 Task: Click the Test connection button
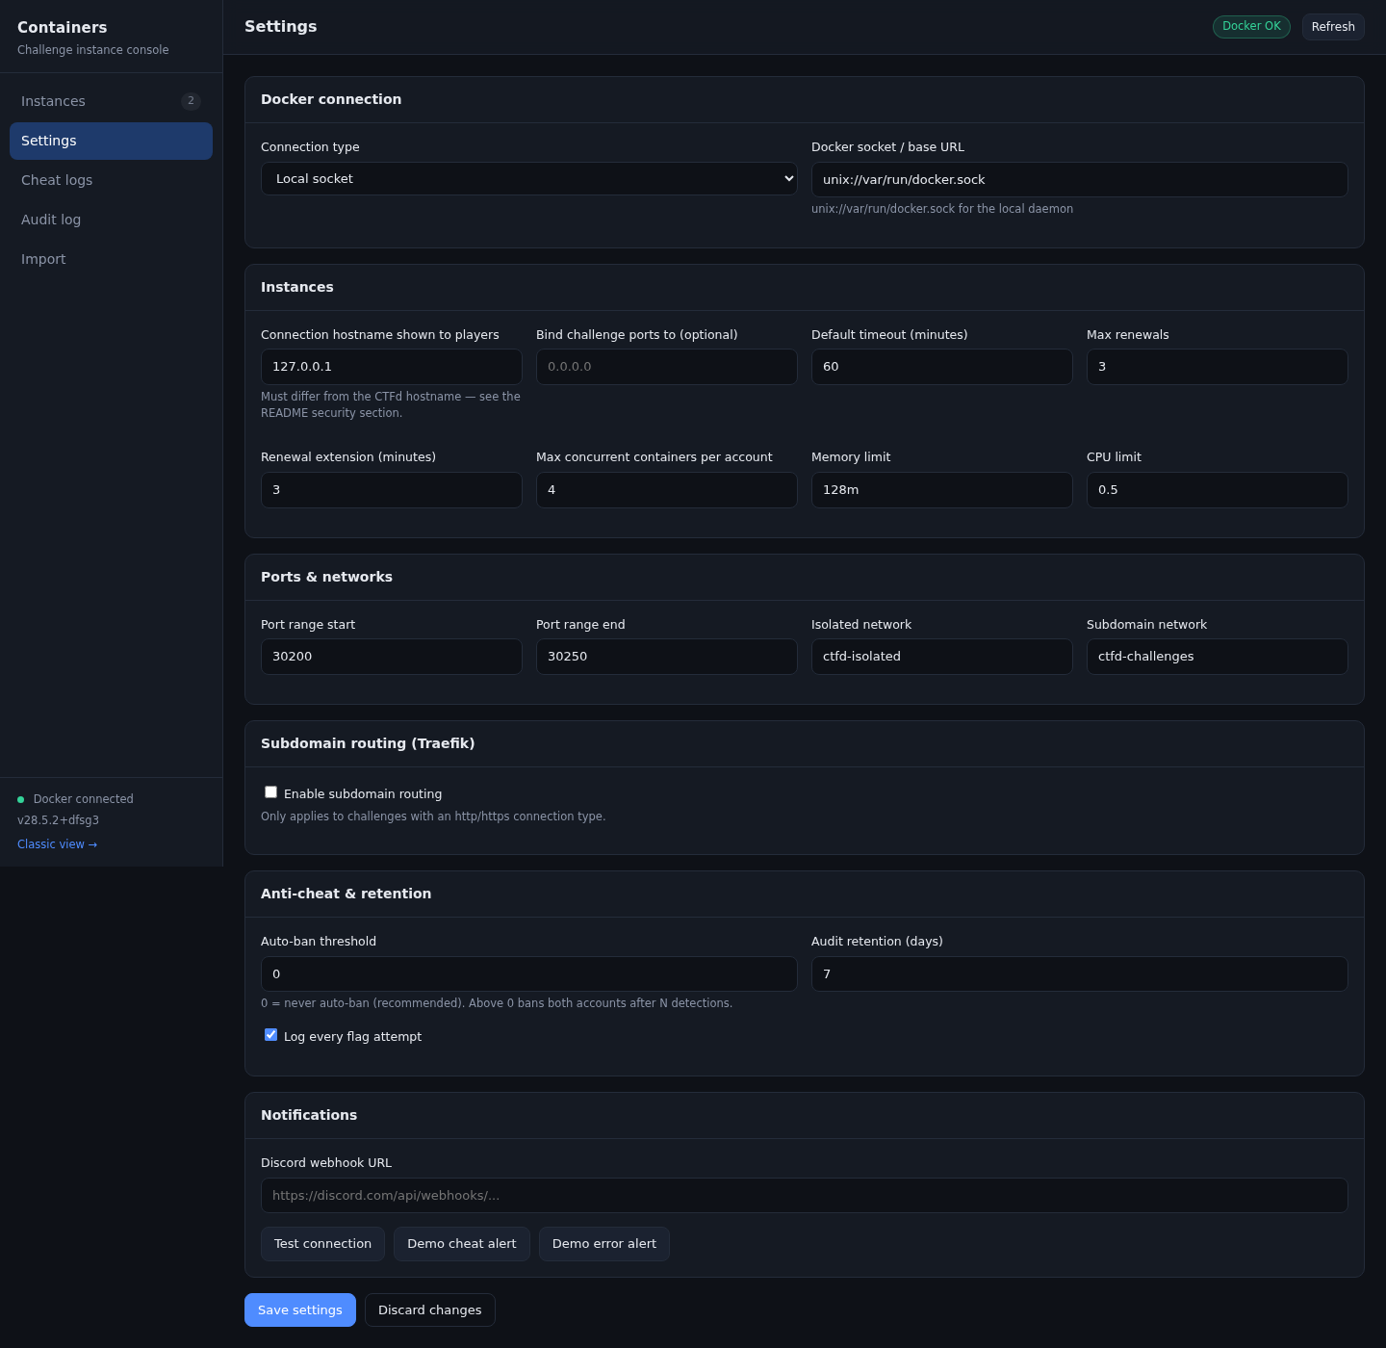322,1244
